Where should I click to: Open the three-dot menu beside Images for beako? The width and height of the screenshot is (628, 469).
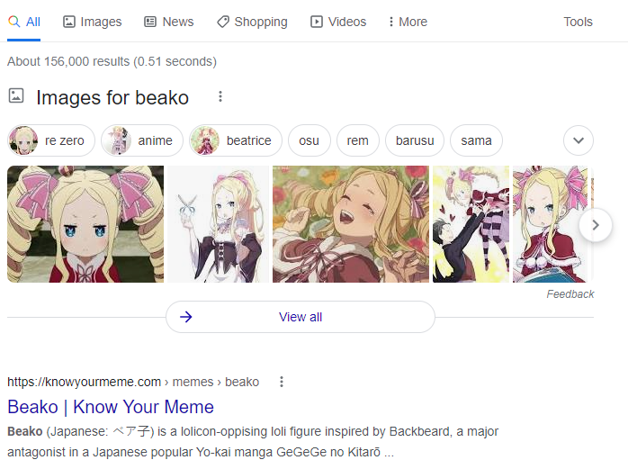[x=220, y=96]
